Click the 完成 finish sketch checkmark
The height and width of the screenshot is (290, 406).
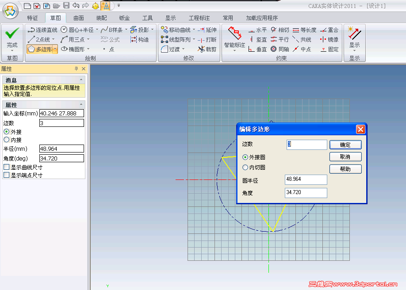tap(11, 34)
